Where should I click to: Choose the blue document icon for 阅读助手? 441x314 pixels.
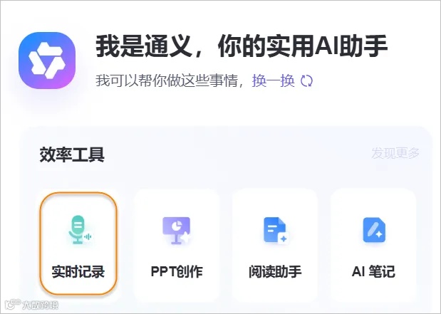tap(275, 230)
